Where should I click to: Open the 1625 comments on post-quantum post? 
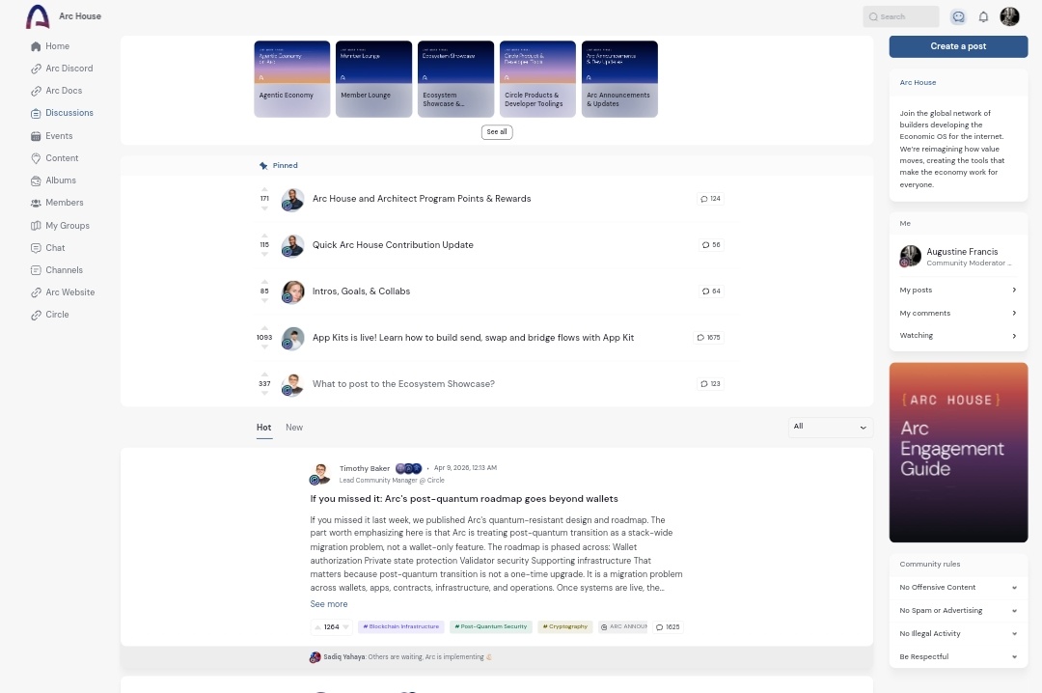click(x=668, y=627)
